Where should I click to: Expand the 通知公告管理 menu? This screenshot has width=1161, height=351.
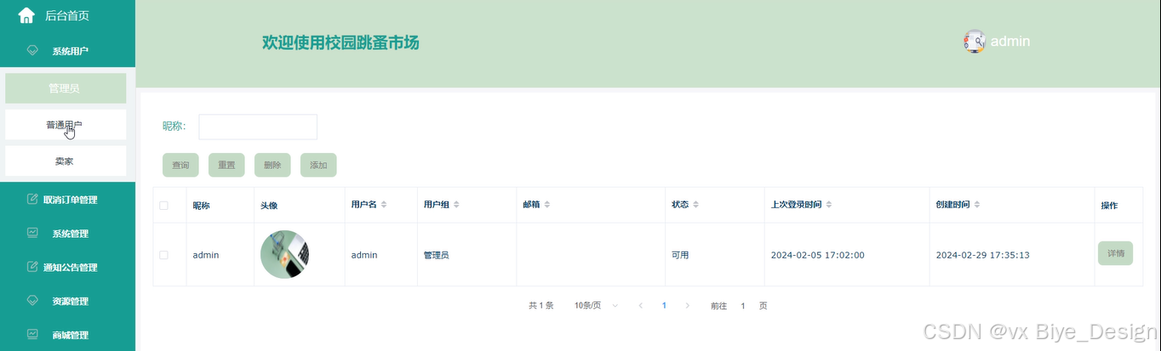point(67,267)
